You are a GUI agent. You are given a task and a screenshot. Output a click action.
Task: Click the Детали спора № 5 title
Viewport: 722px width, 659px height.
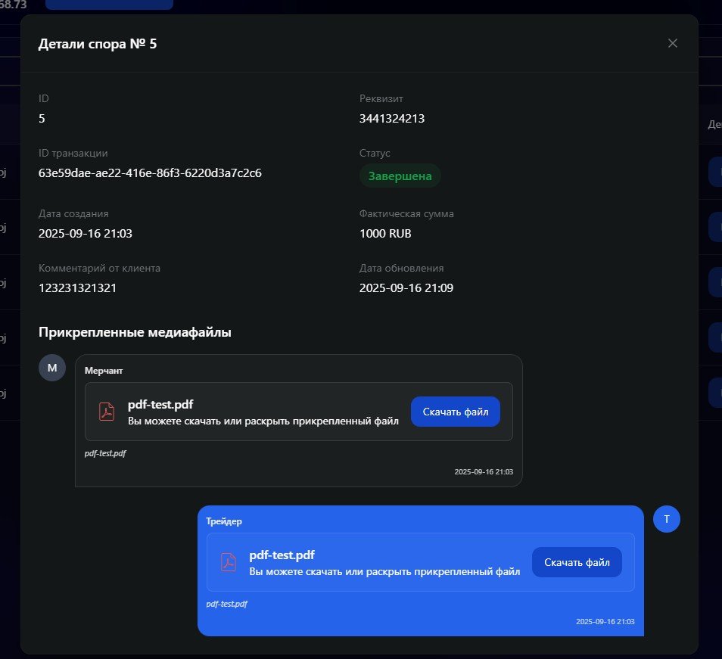coord(98,44)
